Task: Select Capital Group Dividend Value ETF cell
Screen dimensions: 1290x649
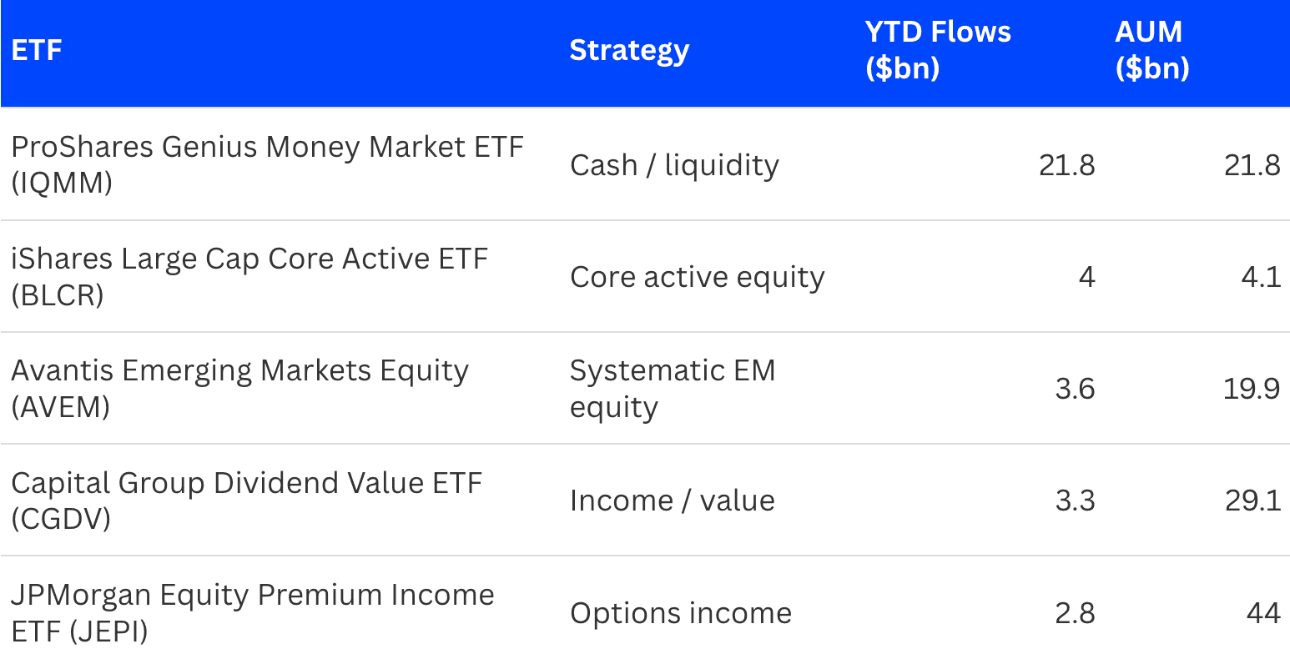Action: pyautogui.click(x=246, y=500)
